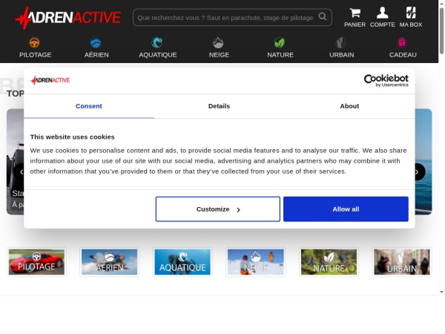Open the Urbain menu label
Image resolution: width=445 pixels, height=334 pixels.
point(342,55)
